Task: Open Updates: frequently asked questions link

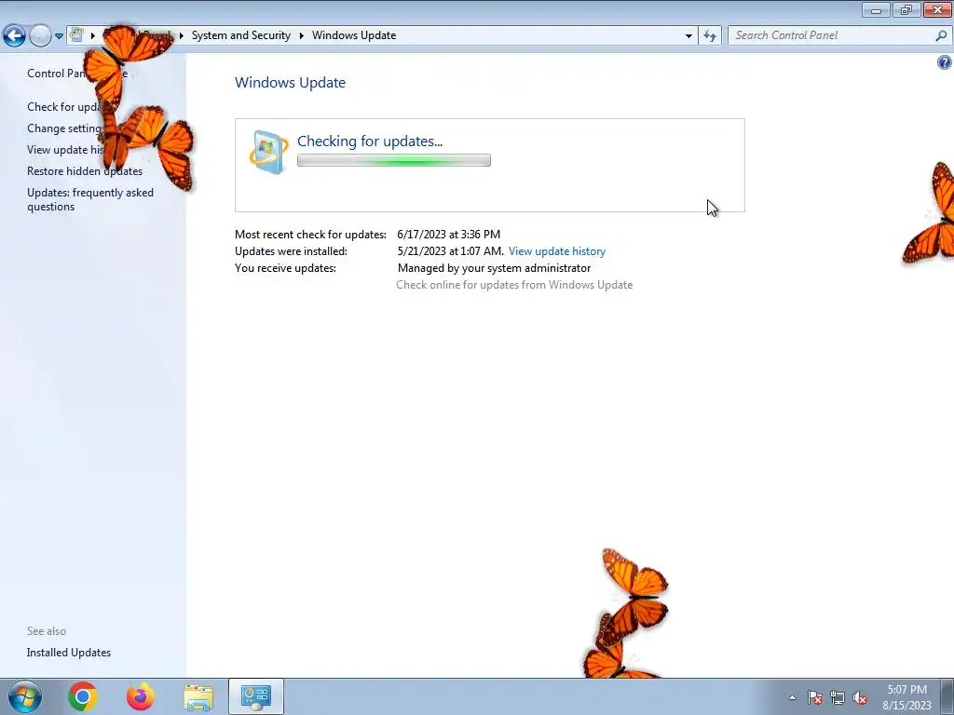Action: 90,199
